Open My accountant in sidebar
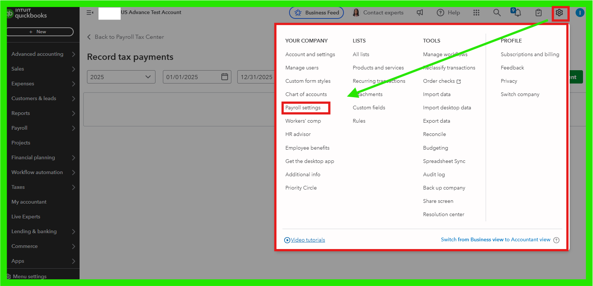 pos(29,202)
